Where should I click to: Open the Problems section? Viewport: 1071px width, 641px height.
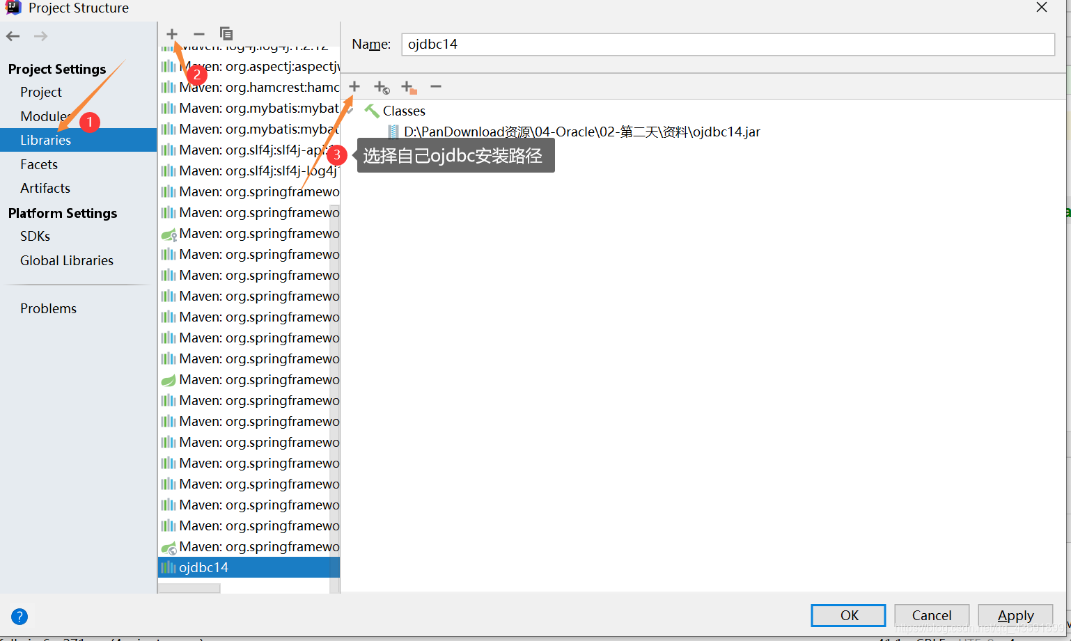click(48, 308)
